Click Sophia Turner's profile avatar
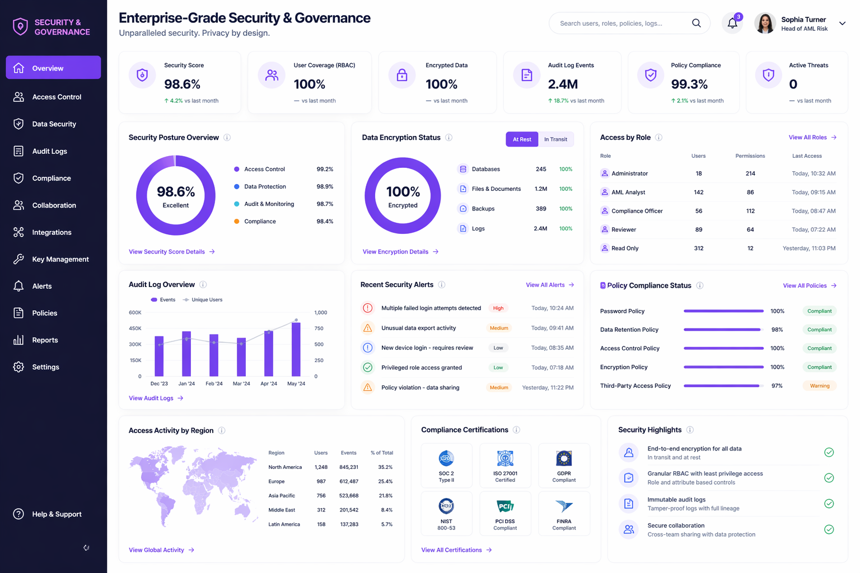The width and height of the screenshot is (860, 573). tap(765, 24)
